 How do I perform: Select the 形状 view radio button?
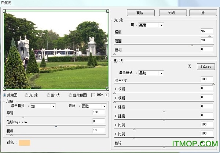point(48,95)
